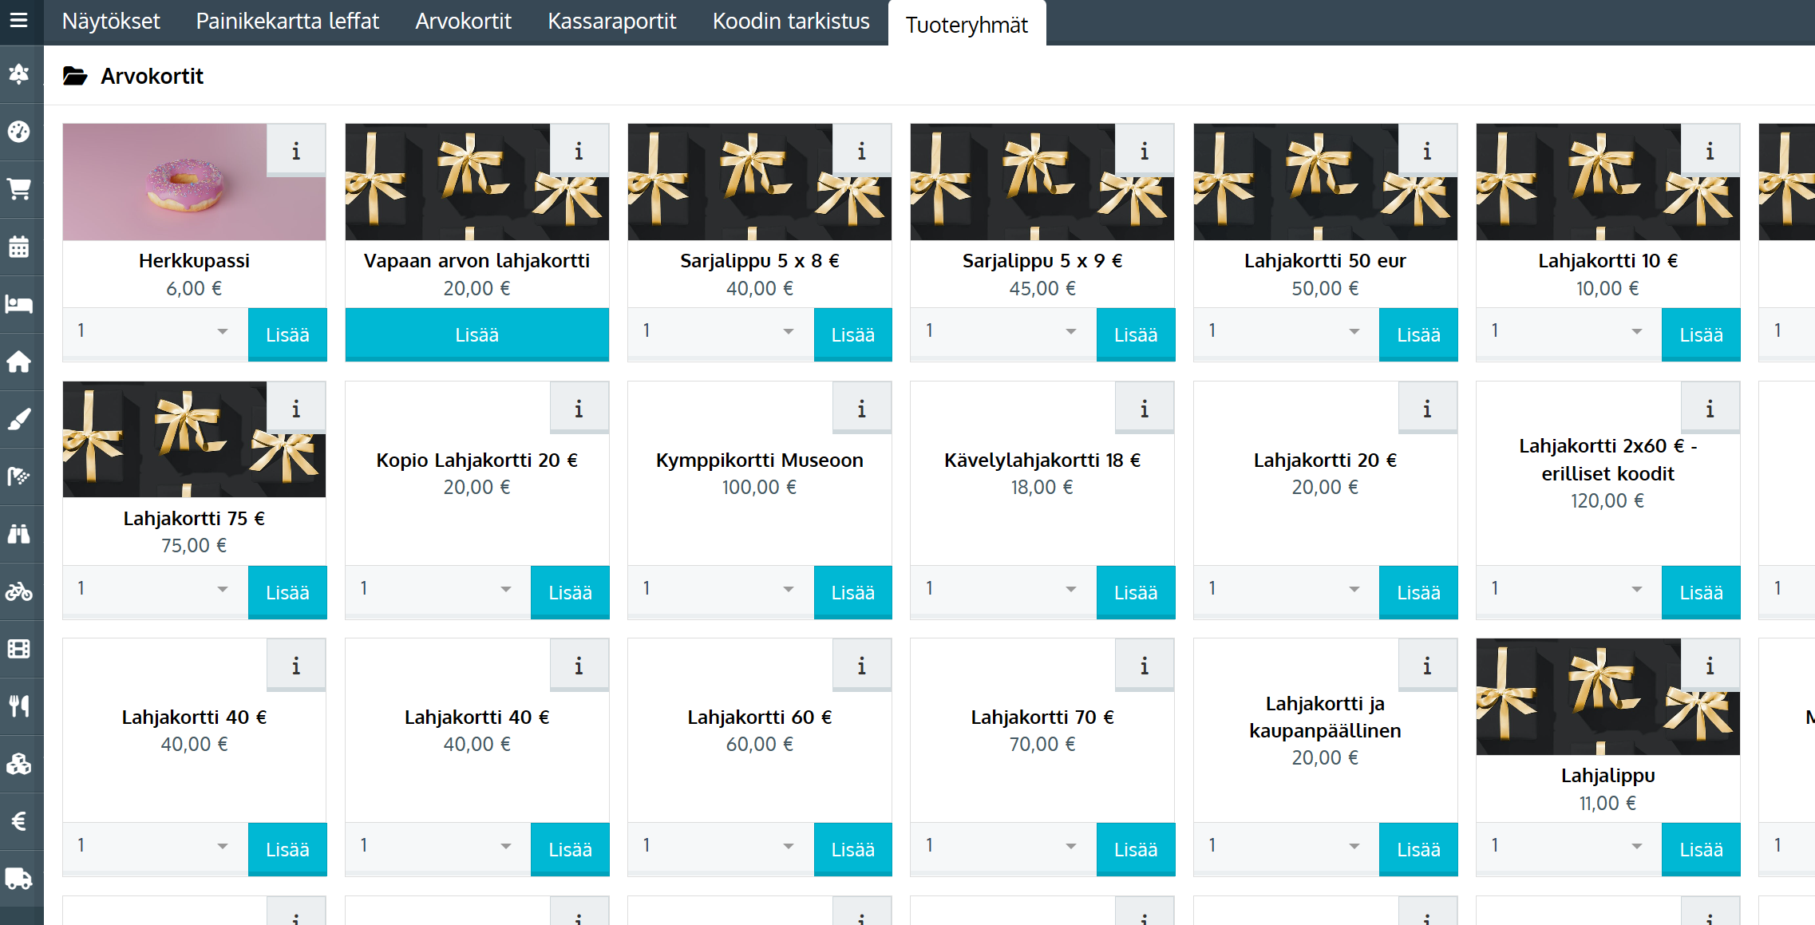This screenshot has height=925, width=1815.
Task: Show info for Vapaan arvon lahjakortti
Action: tap(579, 150)
